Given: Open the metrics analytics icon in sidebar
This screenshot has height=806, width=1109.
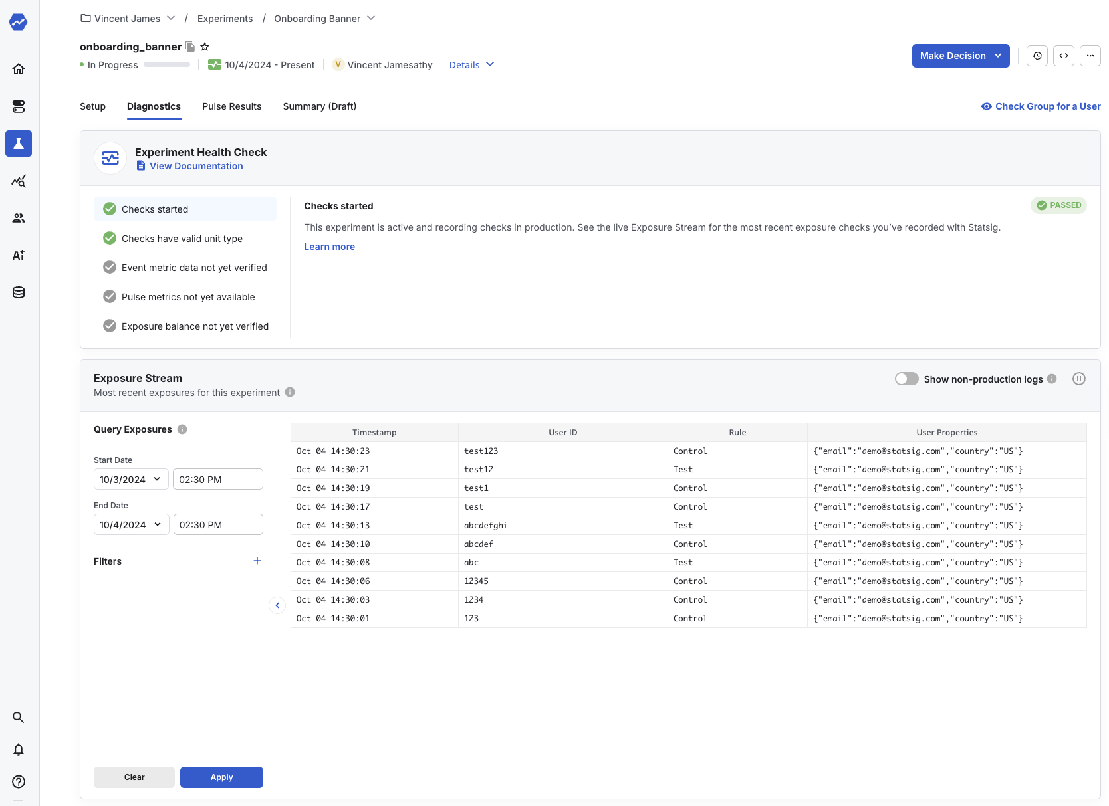Looking at the screenshot, I should pyautogui.click(x=19, y=181).
